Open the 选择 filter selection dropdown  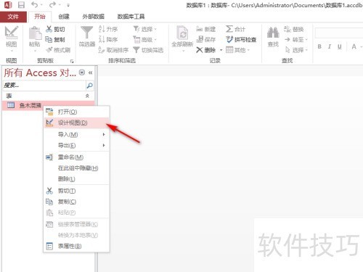coord(145,29)
